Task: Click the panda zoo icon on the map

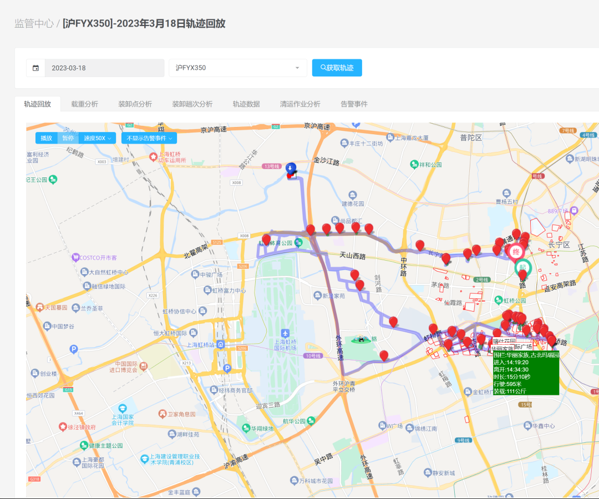Action: (361, 339)
